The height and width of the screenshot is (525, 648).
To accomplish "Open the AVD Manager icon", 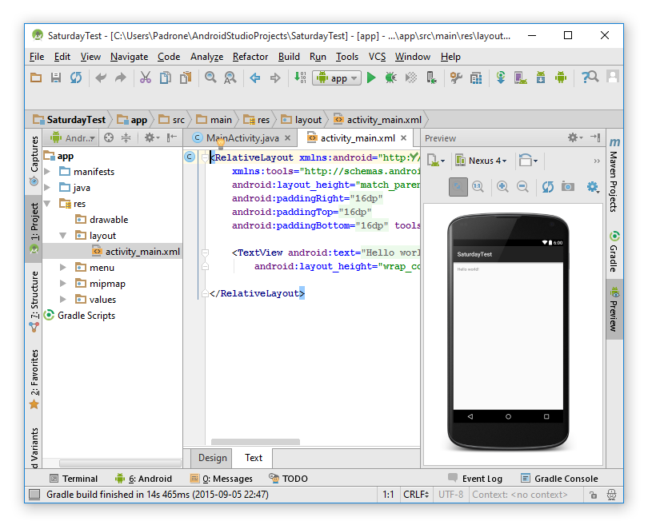I will pos(520,78).
